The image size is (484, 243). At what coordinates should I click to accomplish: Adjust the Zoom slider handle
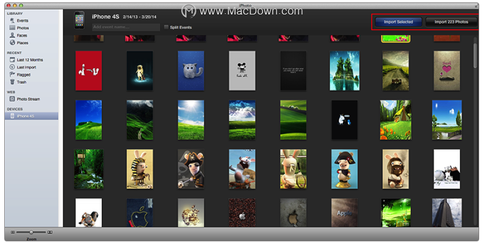(x=31, y=232)
